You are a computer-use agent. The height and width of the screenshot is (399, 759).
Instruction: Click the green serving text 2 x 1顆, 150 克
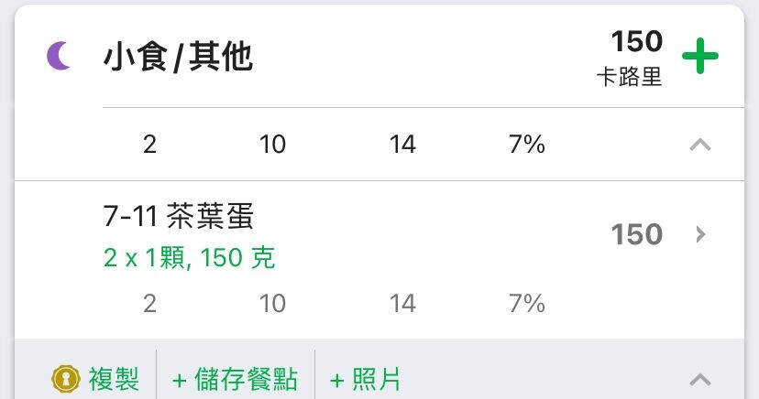pyautogui.click(x=189, y=257)
